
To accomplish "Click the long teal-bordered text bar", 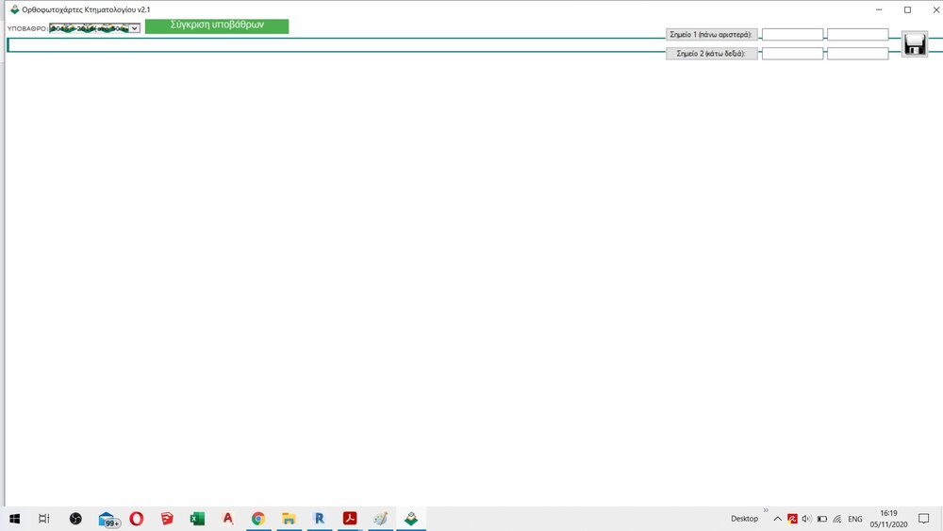I will 330,45.
